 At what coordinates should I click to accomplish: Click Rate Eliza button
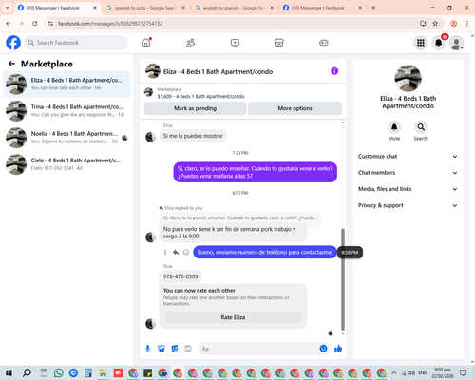coord(233,317)
